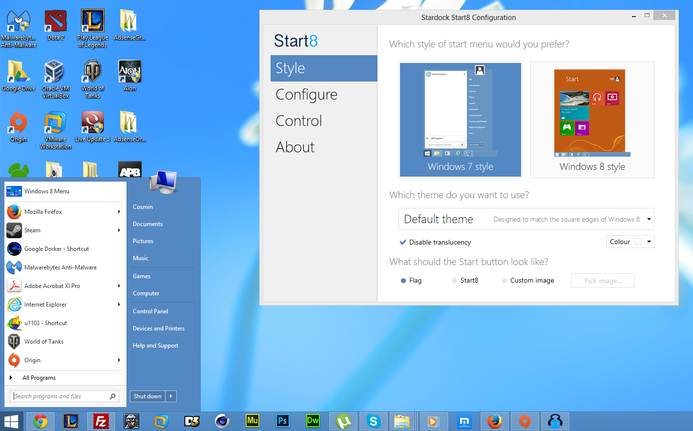Image resolution: width=693 pixels, height=431 pixels.
Task: Select the AdsenseGr... folder on the desktop
Action: (x=129, y=25)
